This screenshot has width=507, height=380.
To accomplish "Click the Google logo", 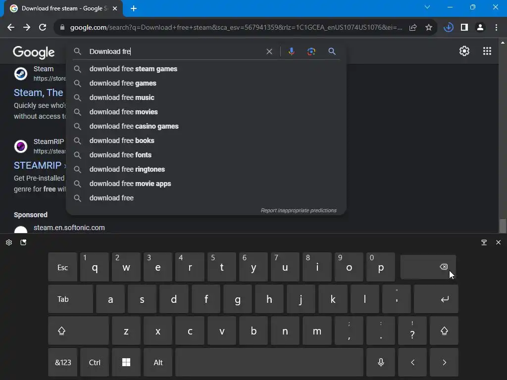I will 34,52.
